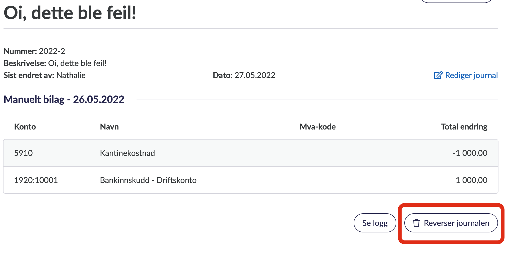Open the Rediger journal link
Image resolution: width=505 pixels, height=255 pixels.
point(471,75)
